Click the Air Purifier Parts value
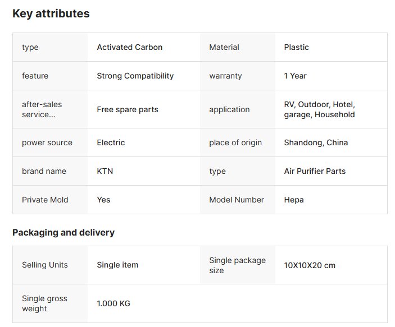Screen dimensions: 395x327 315,171
